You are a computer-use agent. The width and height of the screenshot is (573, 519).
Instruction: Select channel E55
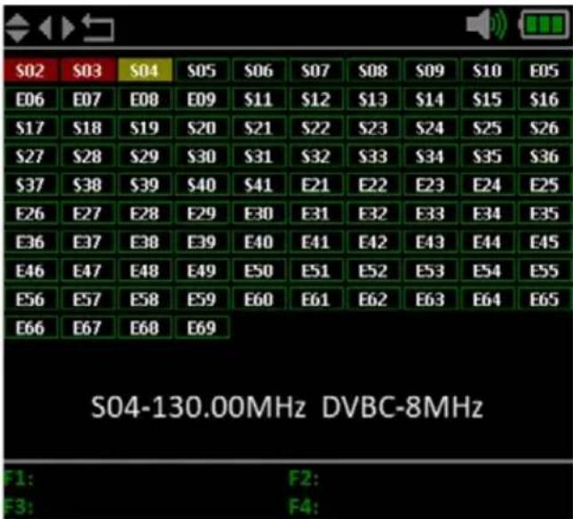pos(545,270)
